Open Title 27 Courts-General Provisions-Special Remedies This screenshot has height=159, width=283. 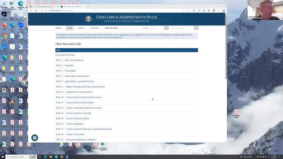pos(84,129)
